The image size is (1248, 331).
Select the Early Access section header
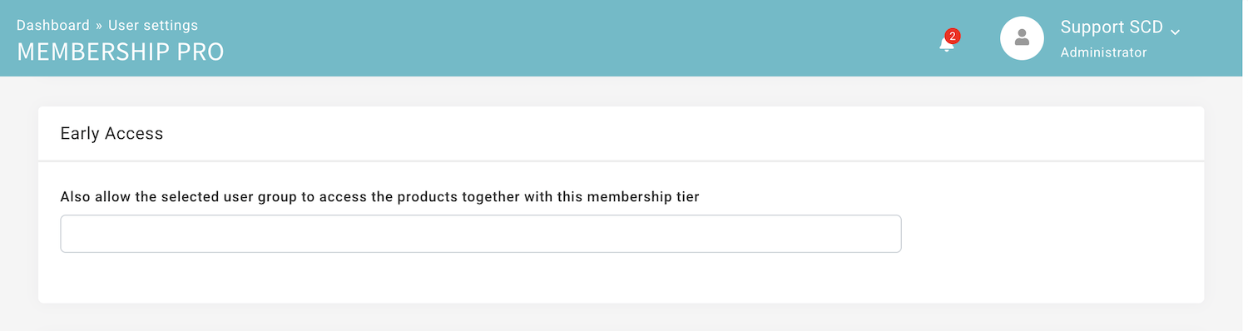pyautogui.click(x=622, y=133)
